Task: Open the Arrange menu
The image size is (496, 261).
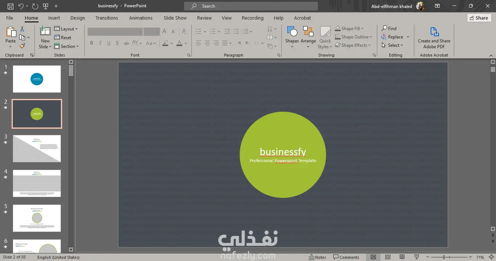Action: pos(308,37)
